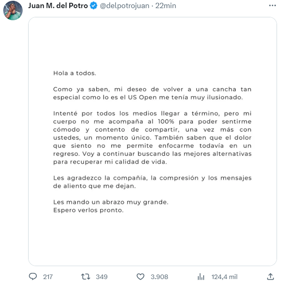Click the share upload arrow icon
The image size is (281, 281).
coord(270,276)
